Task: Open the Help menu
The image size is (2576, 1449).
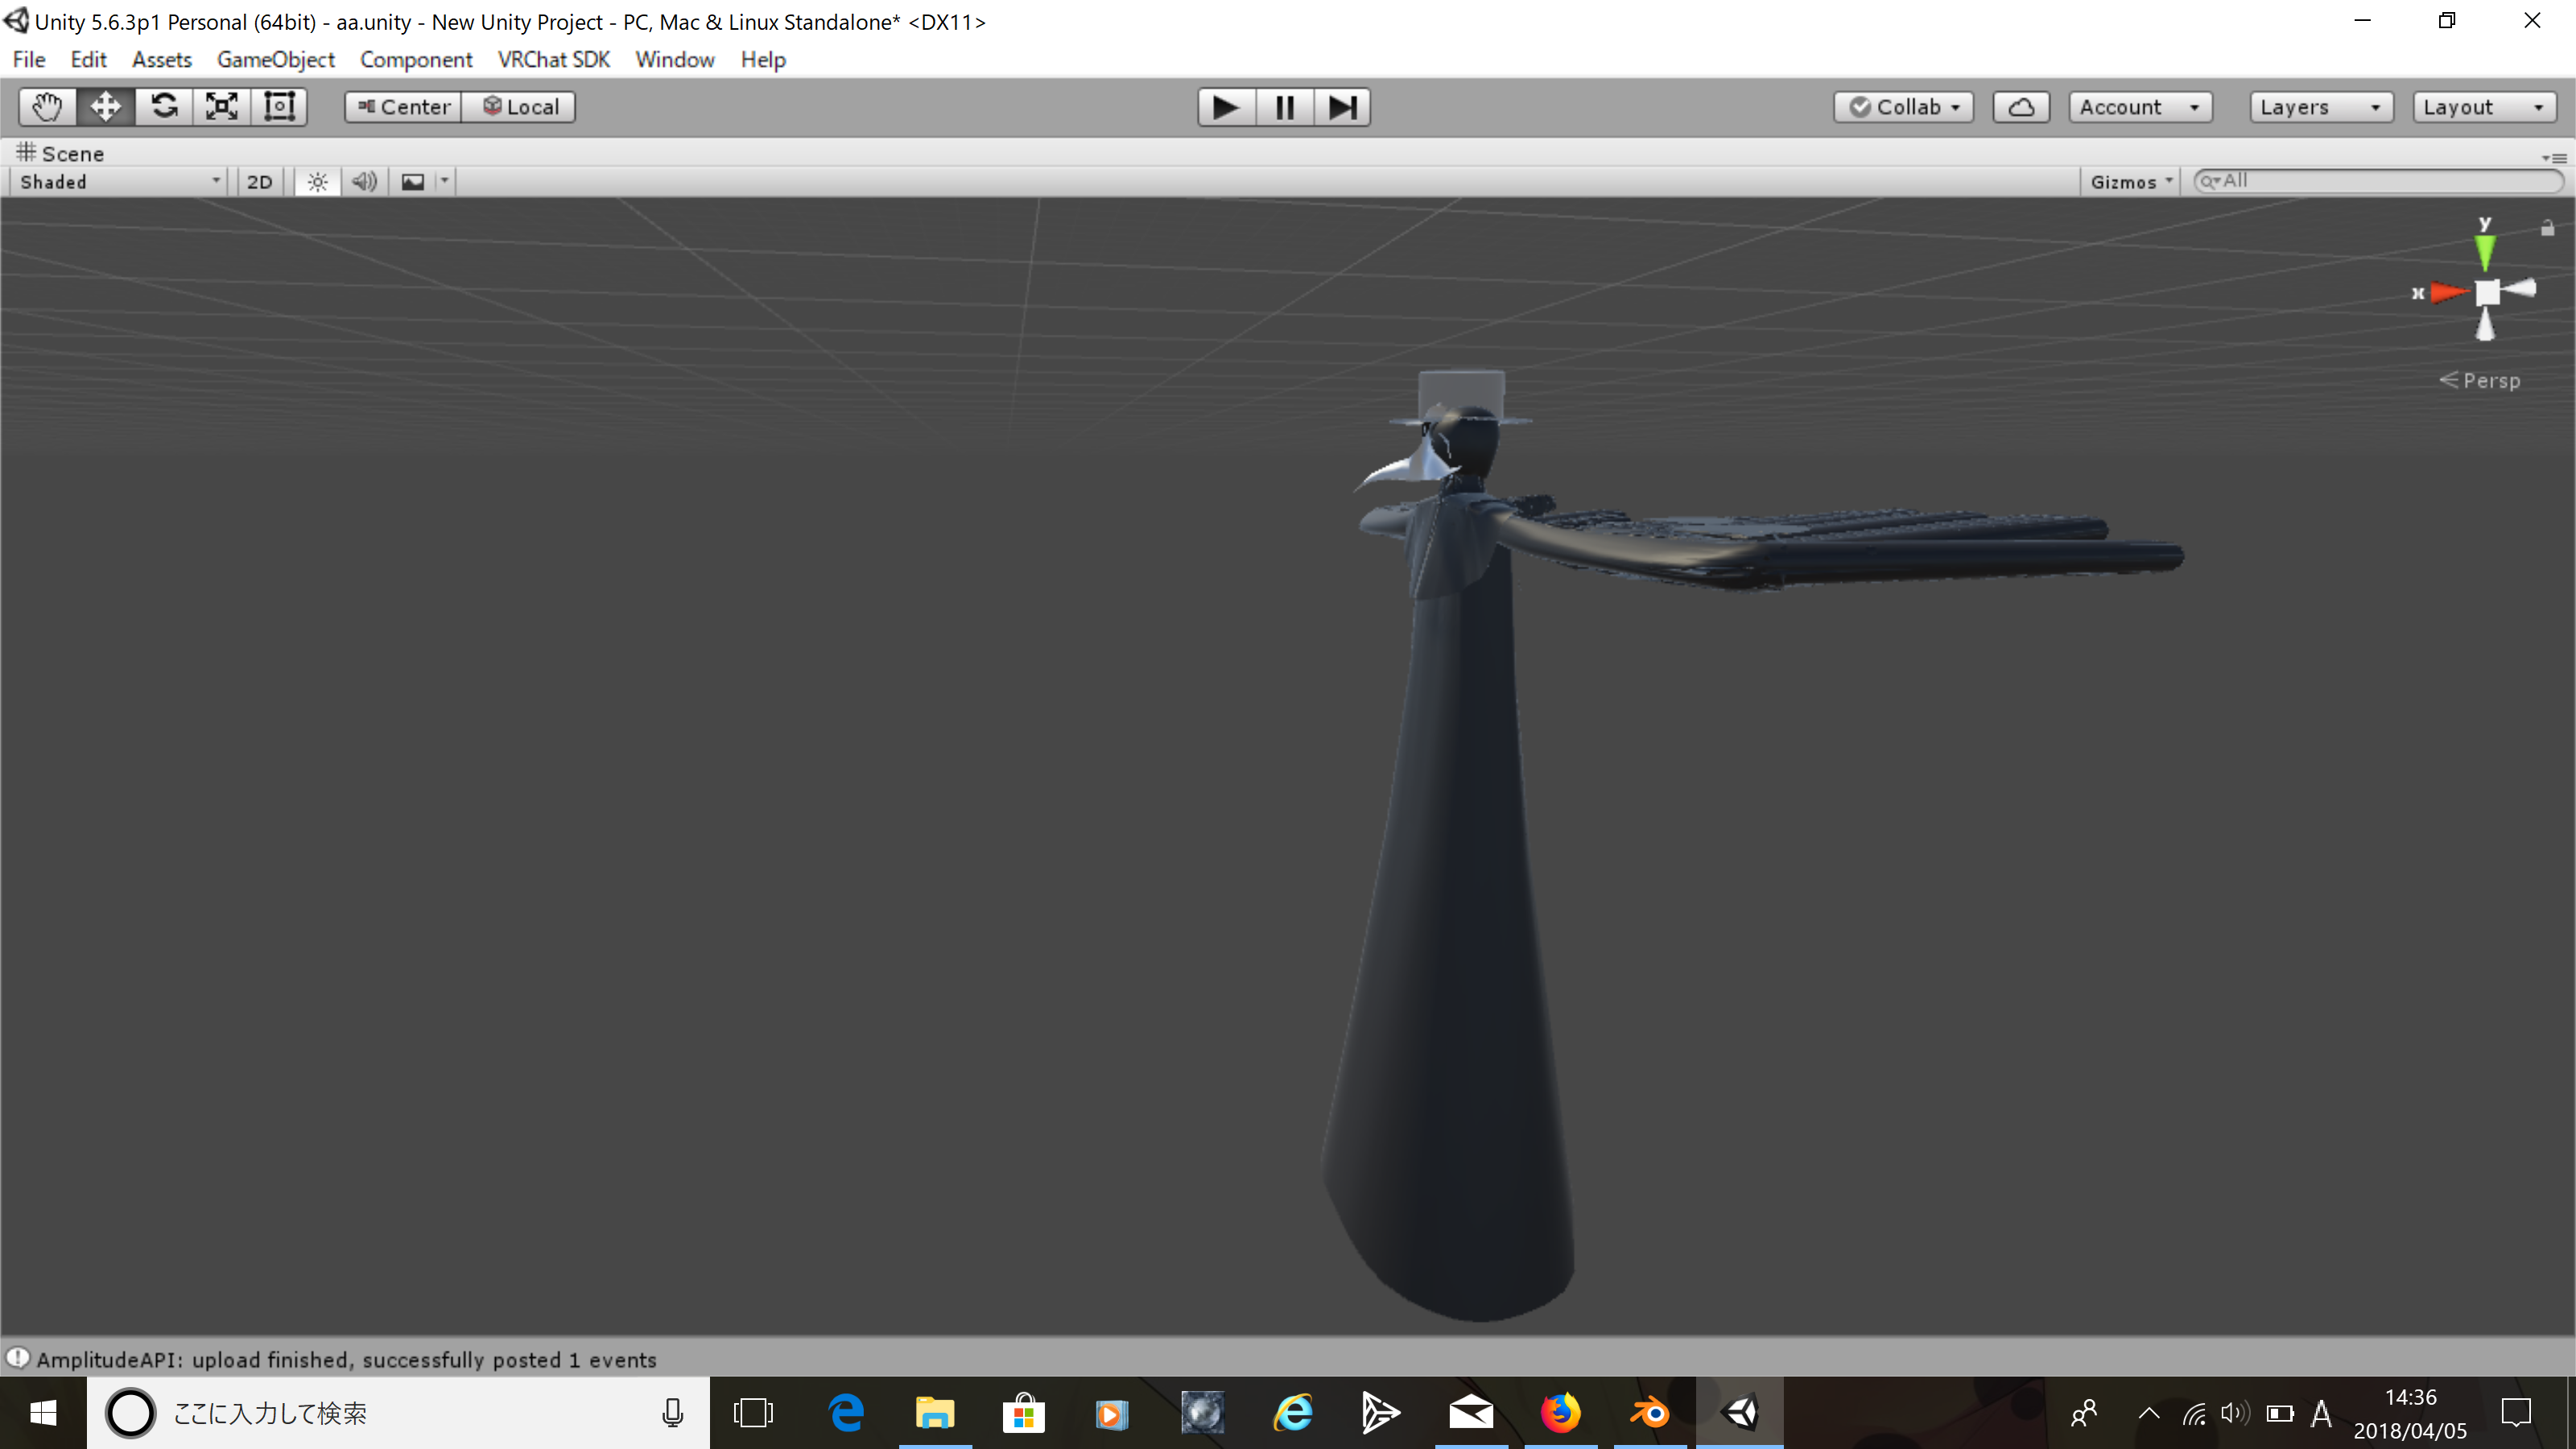Action: click(x=763, y=60)
